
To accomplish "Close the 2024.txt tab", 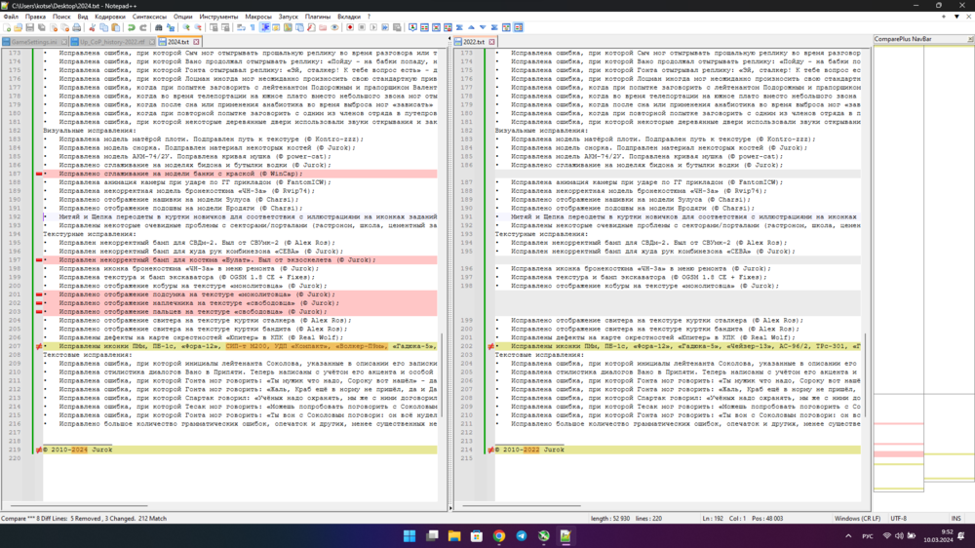I will (x=196, y=42).
